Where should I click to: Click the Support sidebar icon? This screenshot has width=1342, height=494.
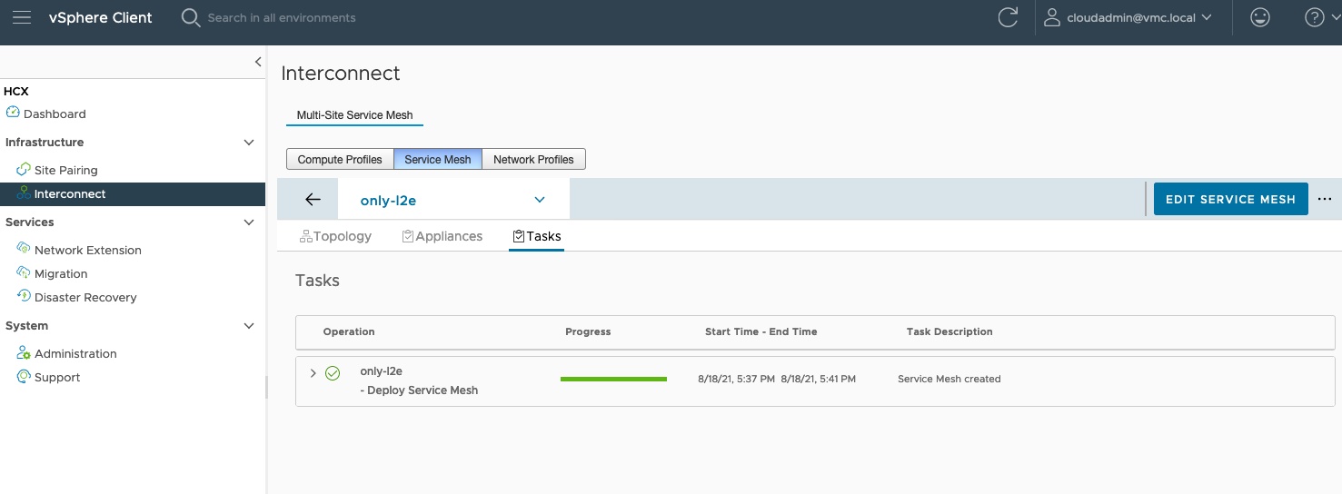point(24,376)
